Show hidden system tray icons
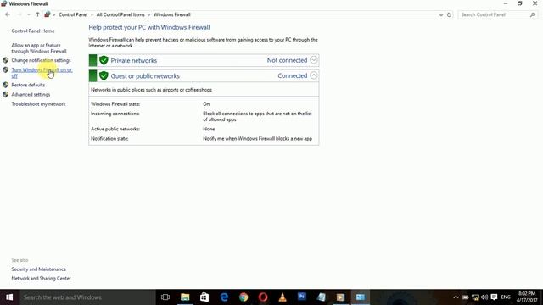The height and width of the screenshot is (305, 543). 456,297
